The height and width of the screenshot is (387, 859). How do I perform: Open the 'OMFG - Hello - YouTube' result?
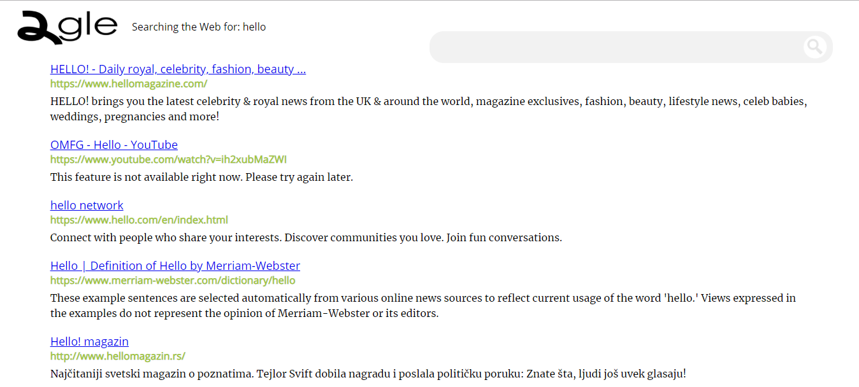point(114,144)
